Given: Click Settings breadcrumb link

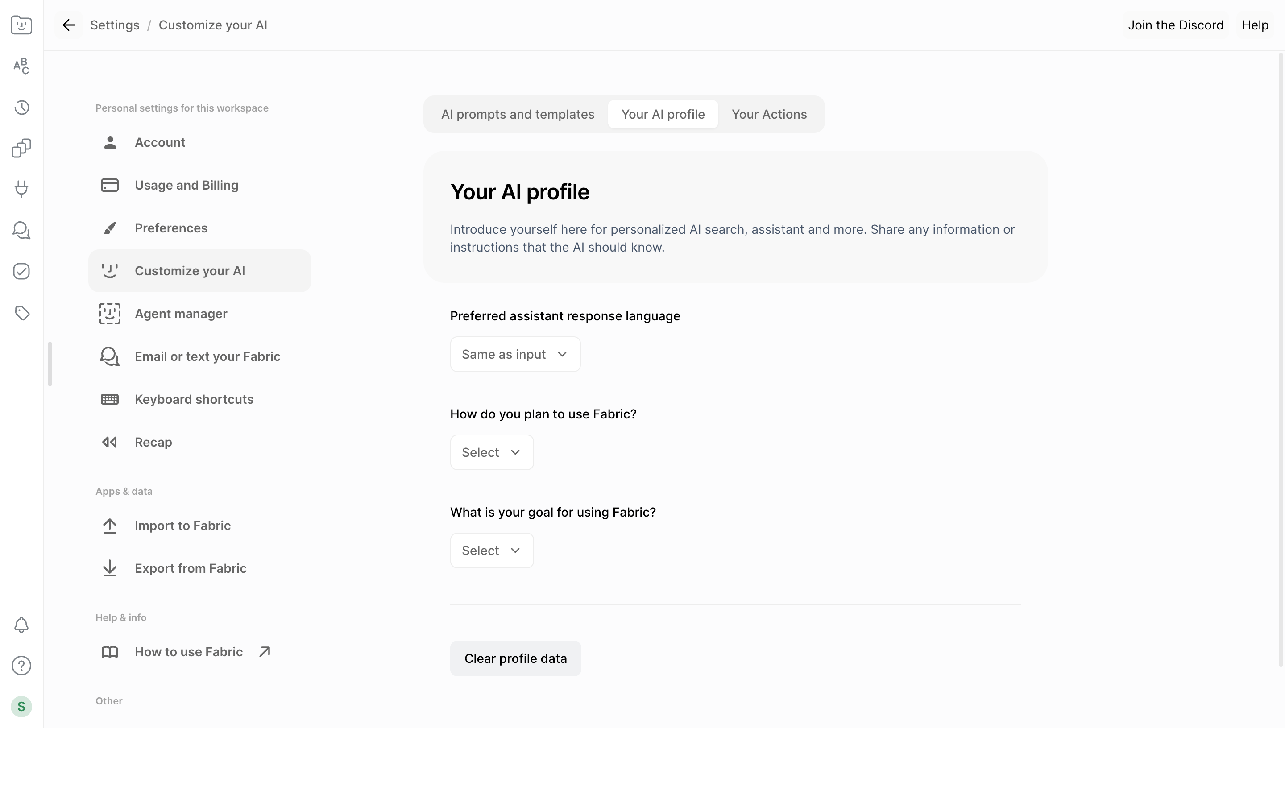Looking at the screenshot, I should coord(115,25).
